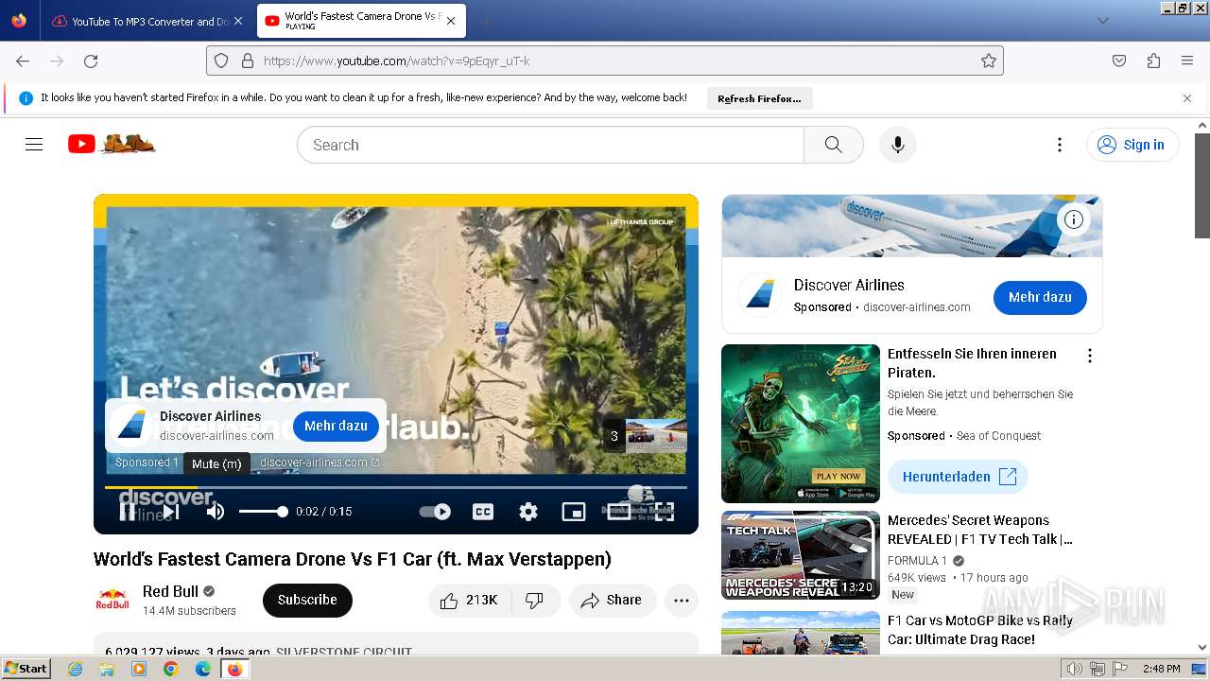Sign in to YouTube
Screen dimensions: 1210x681
pyautogui.click(x=1132, y=145)
